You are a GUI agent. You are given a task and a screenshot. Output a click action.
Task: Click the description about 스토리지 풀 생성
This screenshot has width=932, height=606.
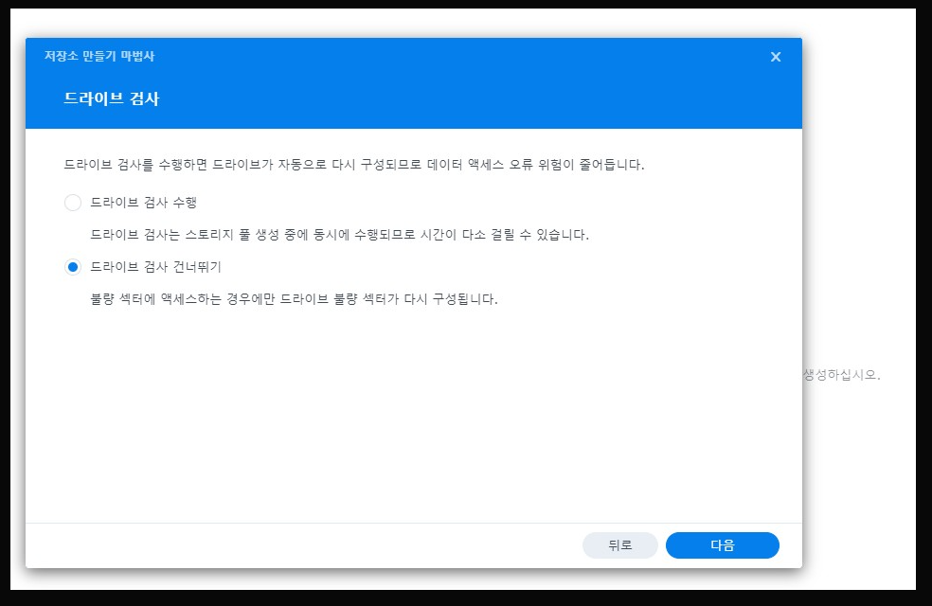(x=339, y=235)
